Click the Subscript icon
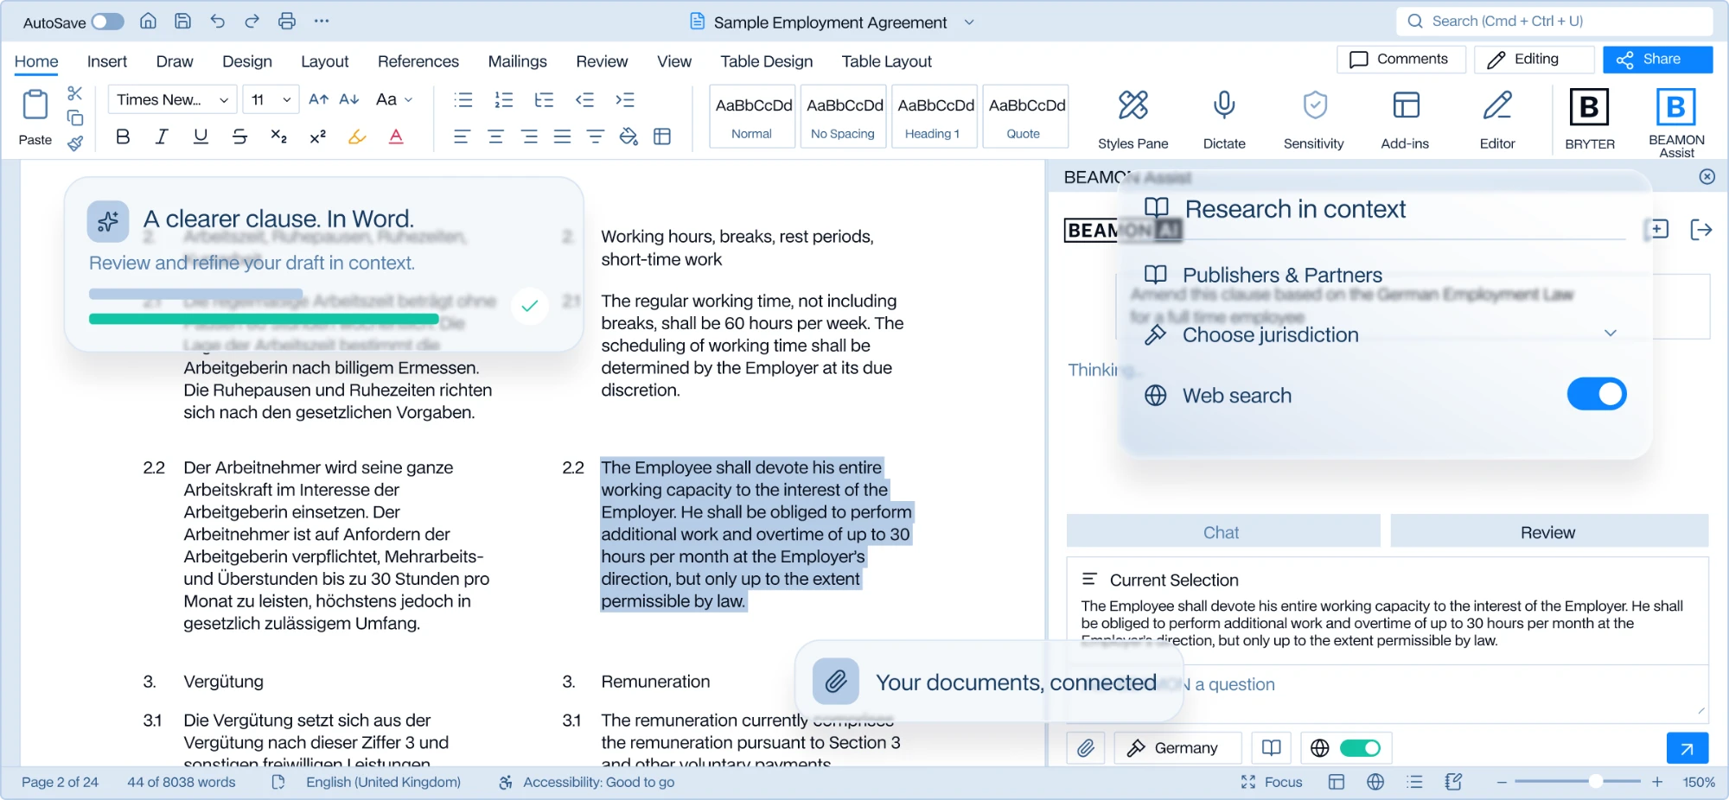Image resolution: width=1729 pixels, height=800 pixels. point(278,137)
